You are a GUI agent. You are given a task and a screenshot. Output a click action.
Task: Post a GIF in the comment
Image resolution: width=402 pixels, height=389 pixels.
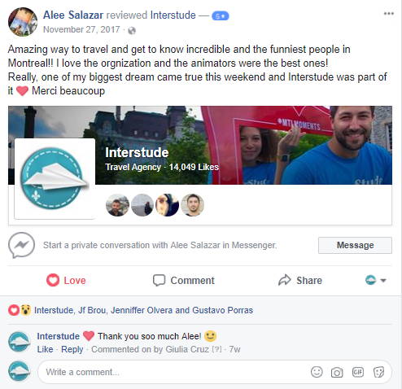coord(357,372)
